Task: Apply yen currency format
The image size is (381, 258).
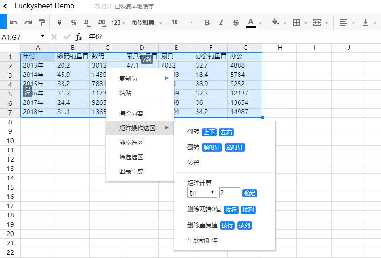Action: [59, 22]
